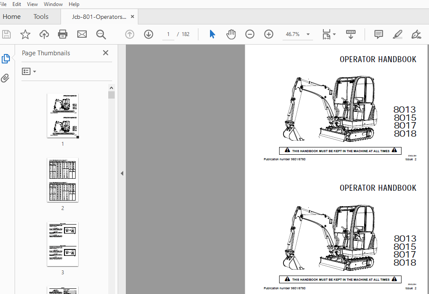Image resolution: width=429 pixels, height=294 pixels.
Task: Select page 2 thumbnail
Action: point(63,180)
